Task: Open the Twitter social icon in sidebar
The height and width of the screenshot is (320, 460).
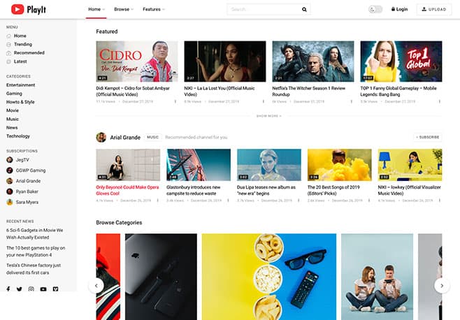Action: click(20, 289)
